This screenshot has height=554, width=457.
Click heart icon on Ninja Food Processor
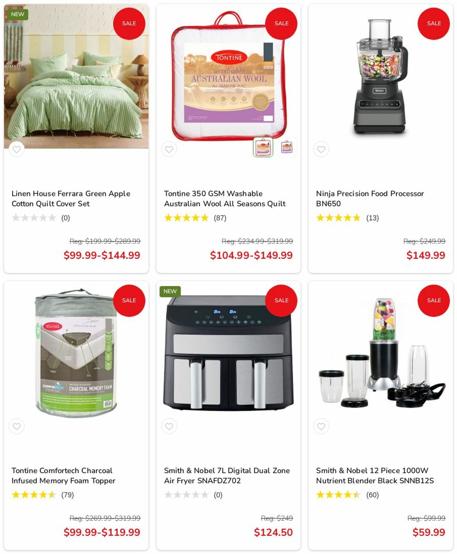coord(321,149)
